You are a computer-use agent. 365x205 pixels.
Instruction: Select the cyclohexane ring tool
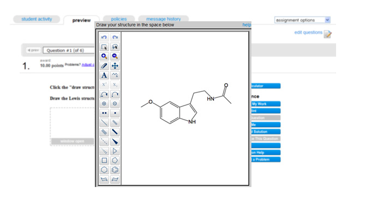click(104, 170)
